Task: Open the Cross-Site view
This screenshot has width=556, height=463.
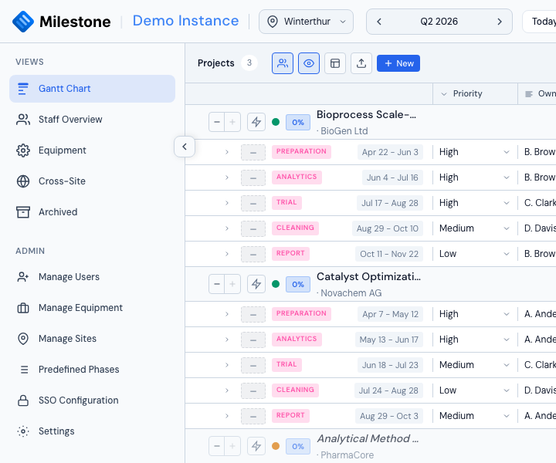Action: click(x=92, y=181)
